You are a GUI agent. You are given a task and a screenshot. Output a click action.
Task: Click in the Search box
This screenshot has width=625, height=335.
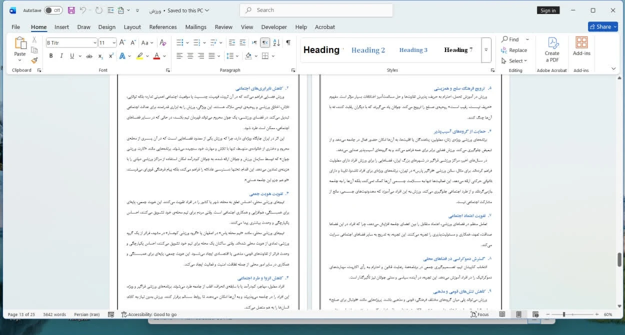click(316, 10)
